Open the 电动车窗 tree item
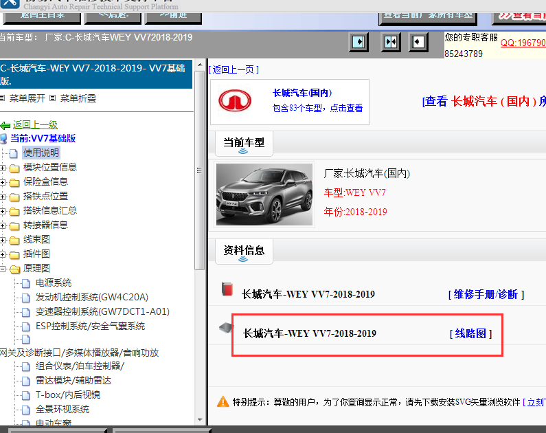This screenshot has width=546, height=433. click(x=54, y=422)
